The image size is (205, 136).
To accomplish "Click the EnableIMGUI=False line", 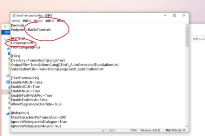I will point(27,82).
